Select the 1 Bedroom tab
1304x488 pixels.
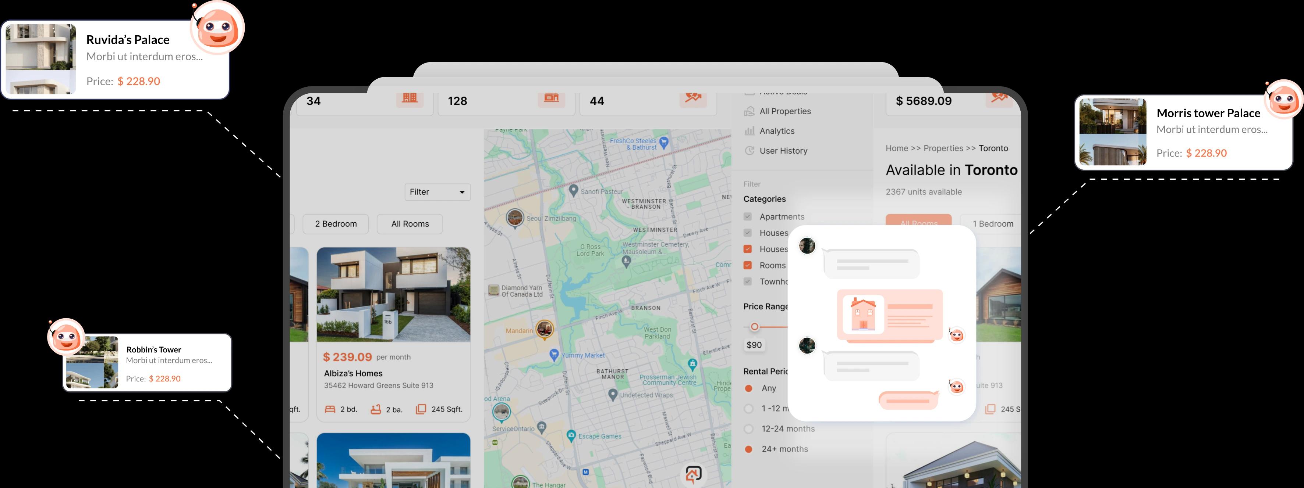point(993,224)
